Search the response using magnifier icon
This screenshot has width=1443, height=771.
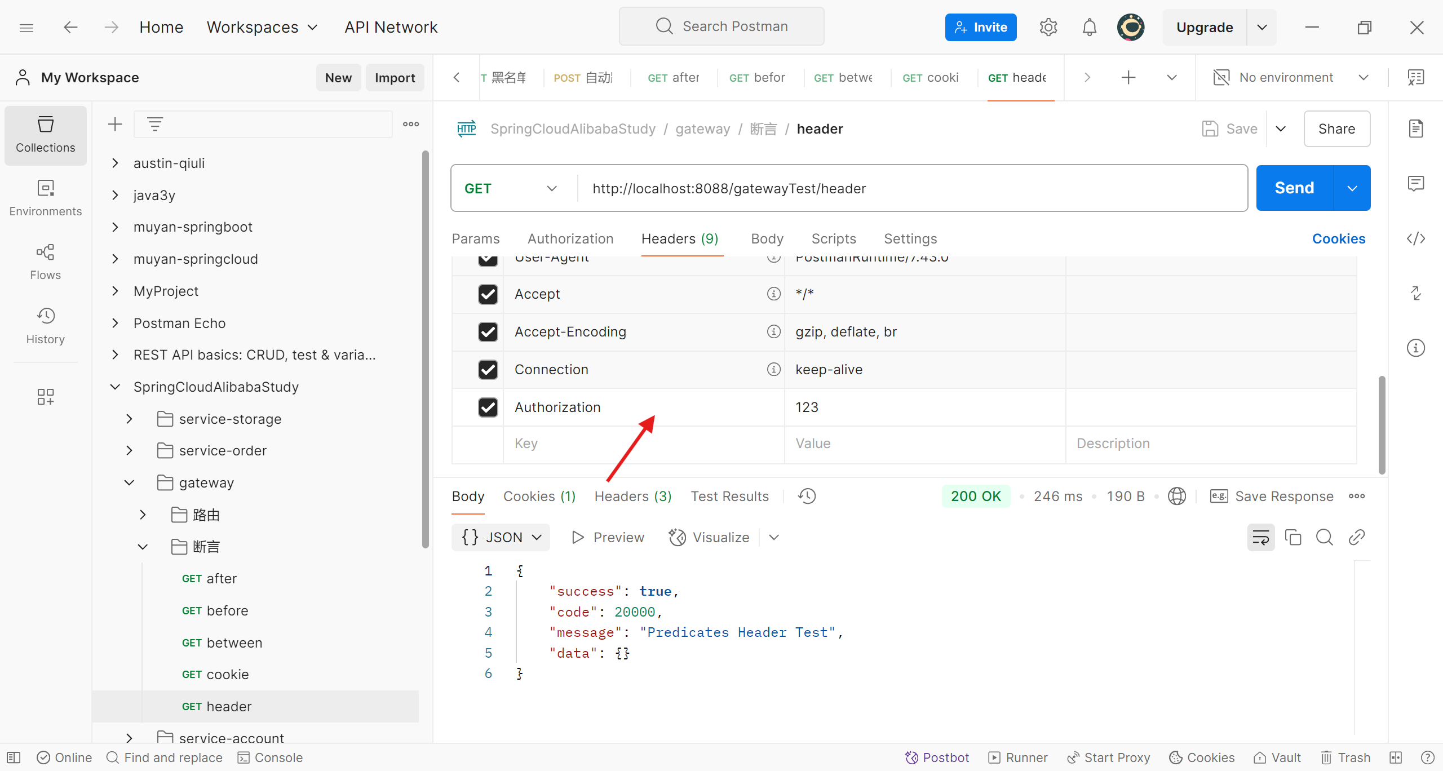pyautogui.click(x=1324, y=537)
